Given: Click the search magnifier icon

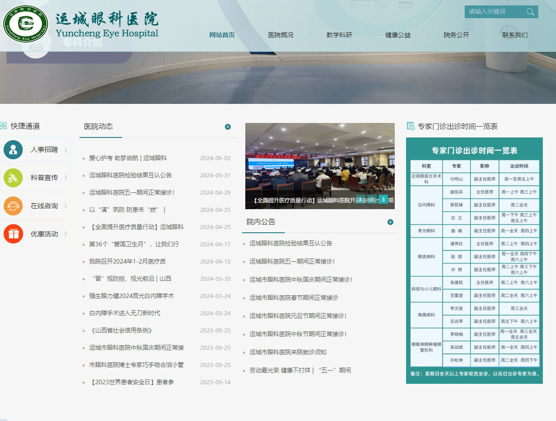Looking at the screenshot, I should click(530, 12).
